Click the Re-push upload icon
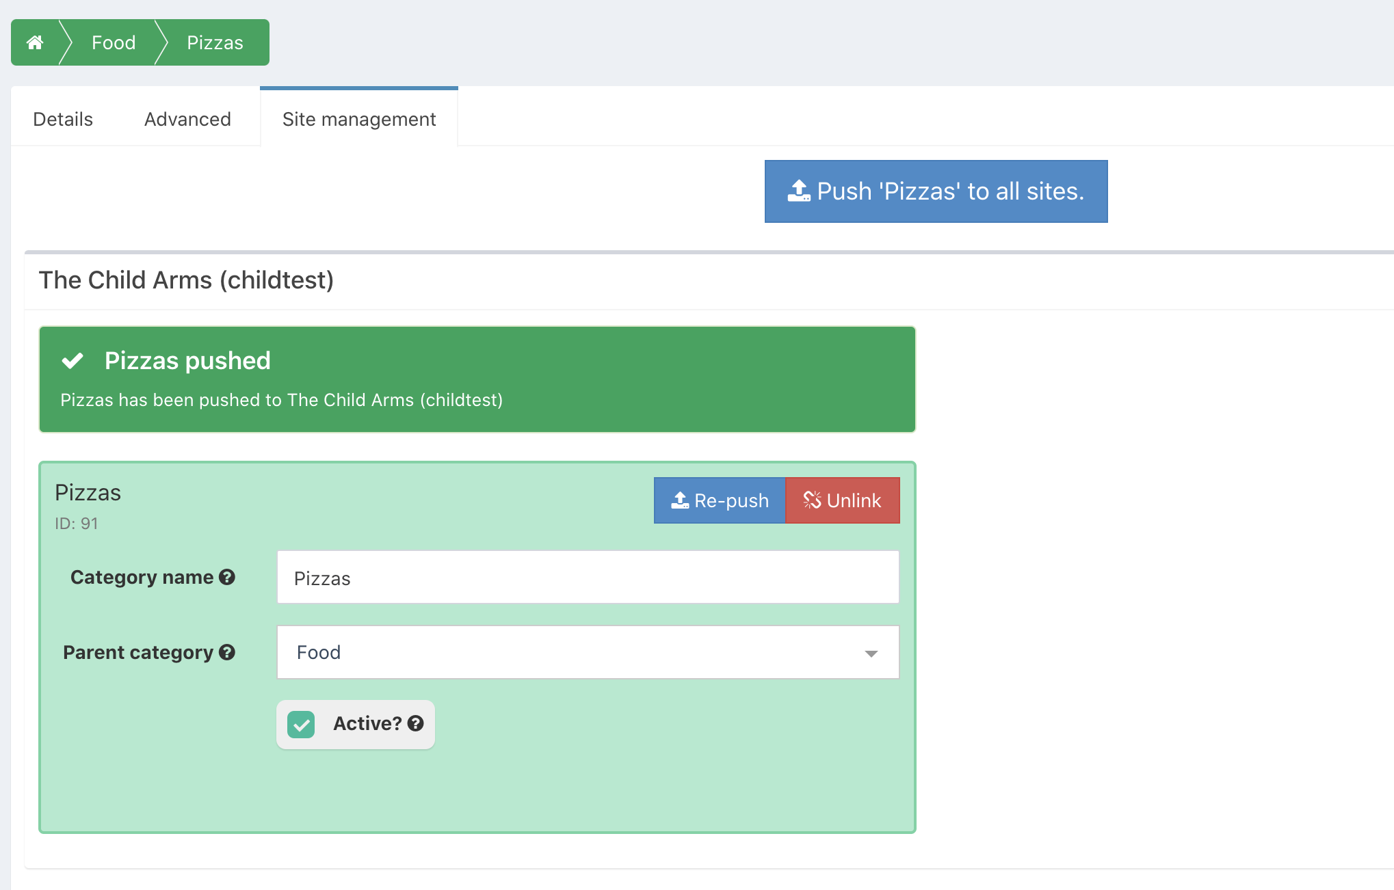The height and width of the screenshot is (890, 1394). click(680, 500)
